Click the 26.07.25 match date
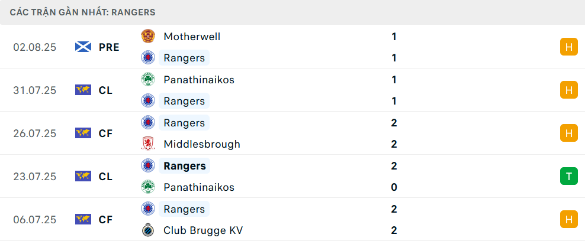Viewport: 585px width, 241px height. pyautogui.click(x=35, y=133)
